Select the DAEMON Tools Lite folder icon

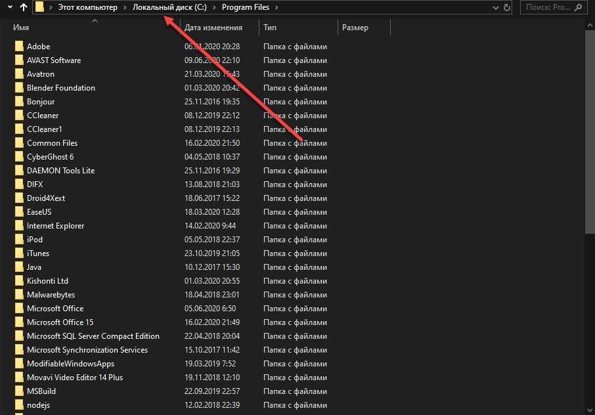19,171
